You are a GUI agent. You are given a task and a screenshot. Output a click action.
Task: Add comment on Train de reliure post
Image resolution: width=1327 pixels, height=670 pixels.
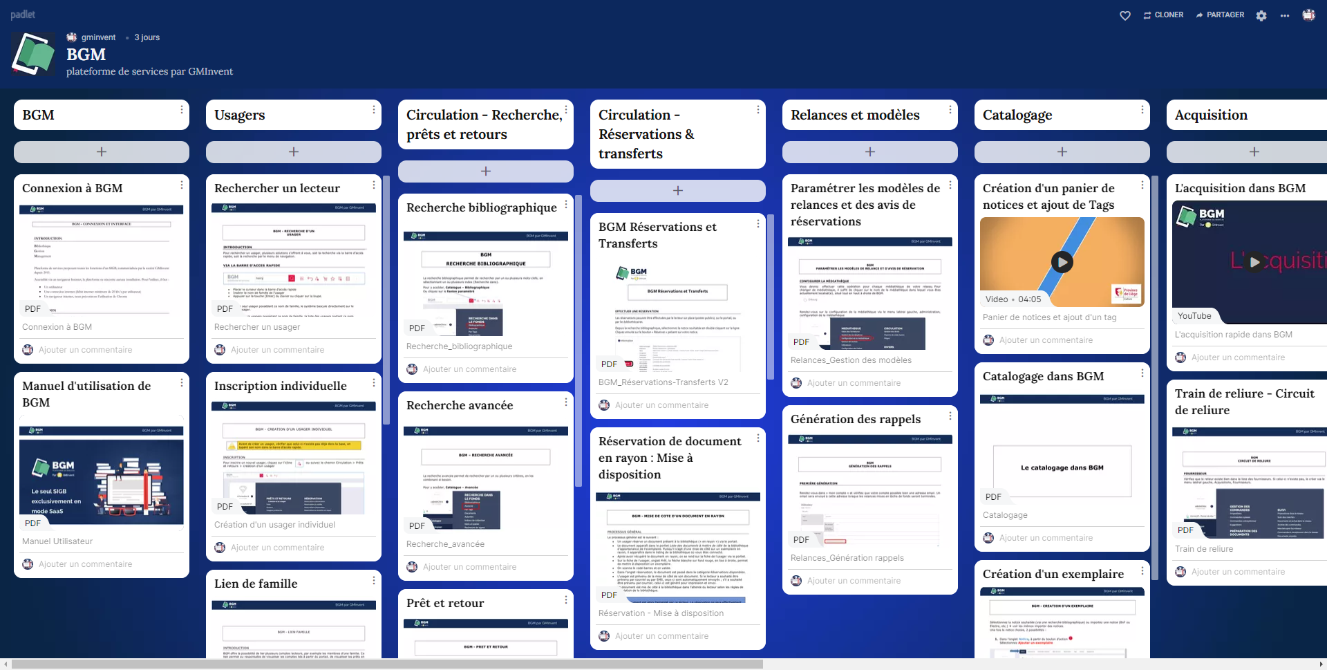[1238, 572]
